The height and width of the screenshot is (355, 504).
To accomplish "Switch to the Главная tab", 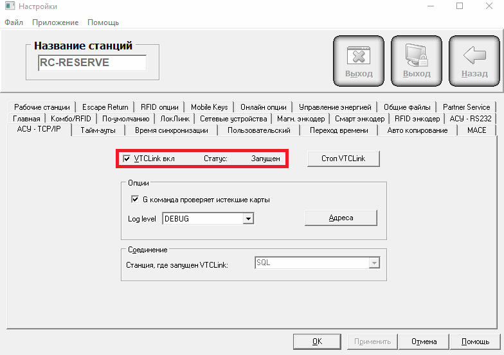I will click(26, 118).
